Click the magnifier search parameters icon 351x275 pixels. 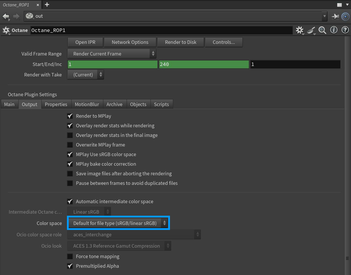[322, 30]
